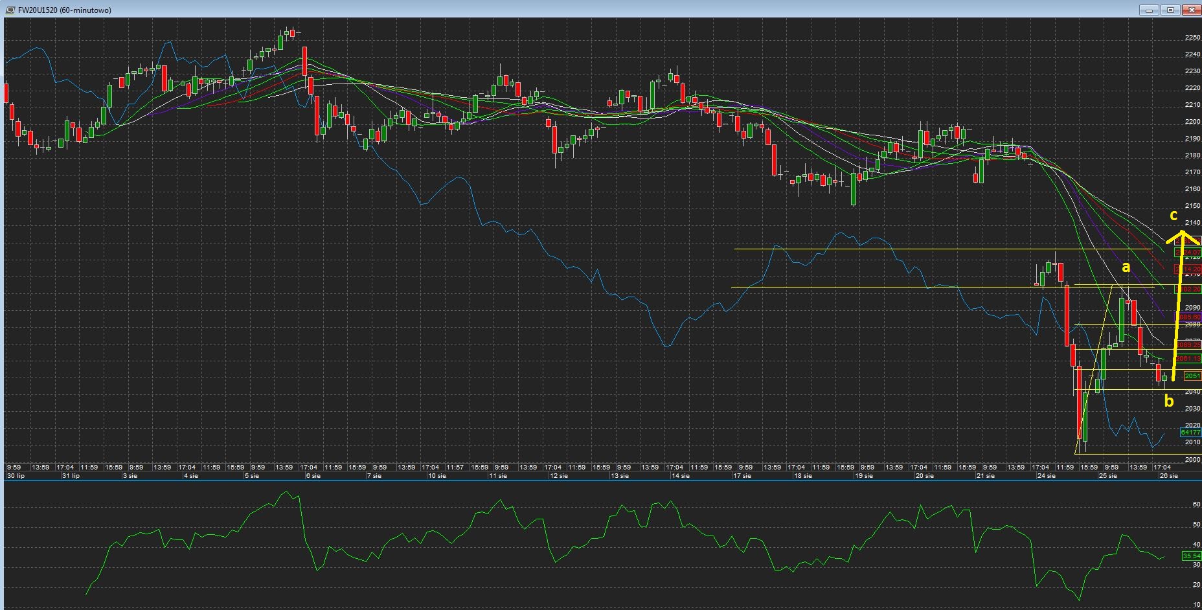Close the FW20U1520 chart window
Image resolution: width=1202 pixels, height=610 pixels.
(x=1191, y=10)
